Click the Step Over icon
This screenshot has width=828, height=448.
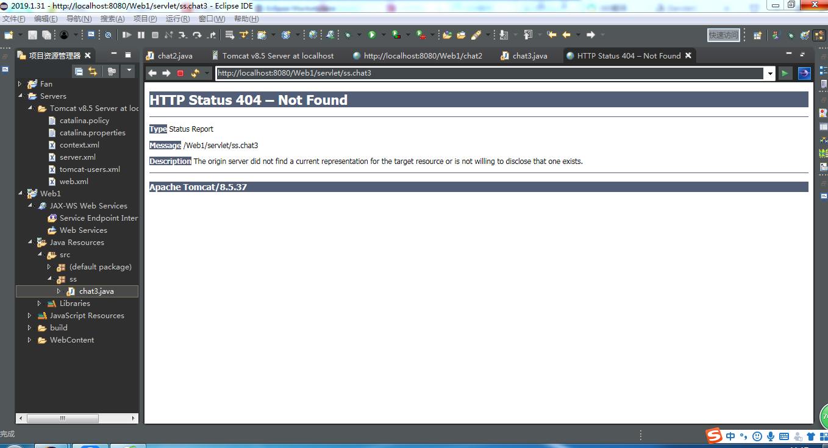197,35
